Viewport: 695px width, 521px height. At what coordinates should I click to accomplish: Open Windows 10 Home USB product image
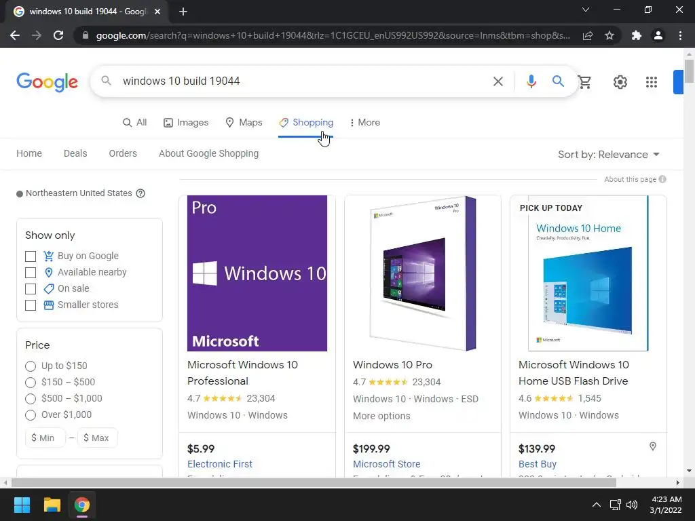point(588,273)
